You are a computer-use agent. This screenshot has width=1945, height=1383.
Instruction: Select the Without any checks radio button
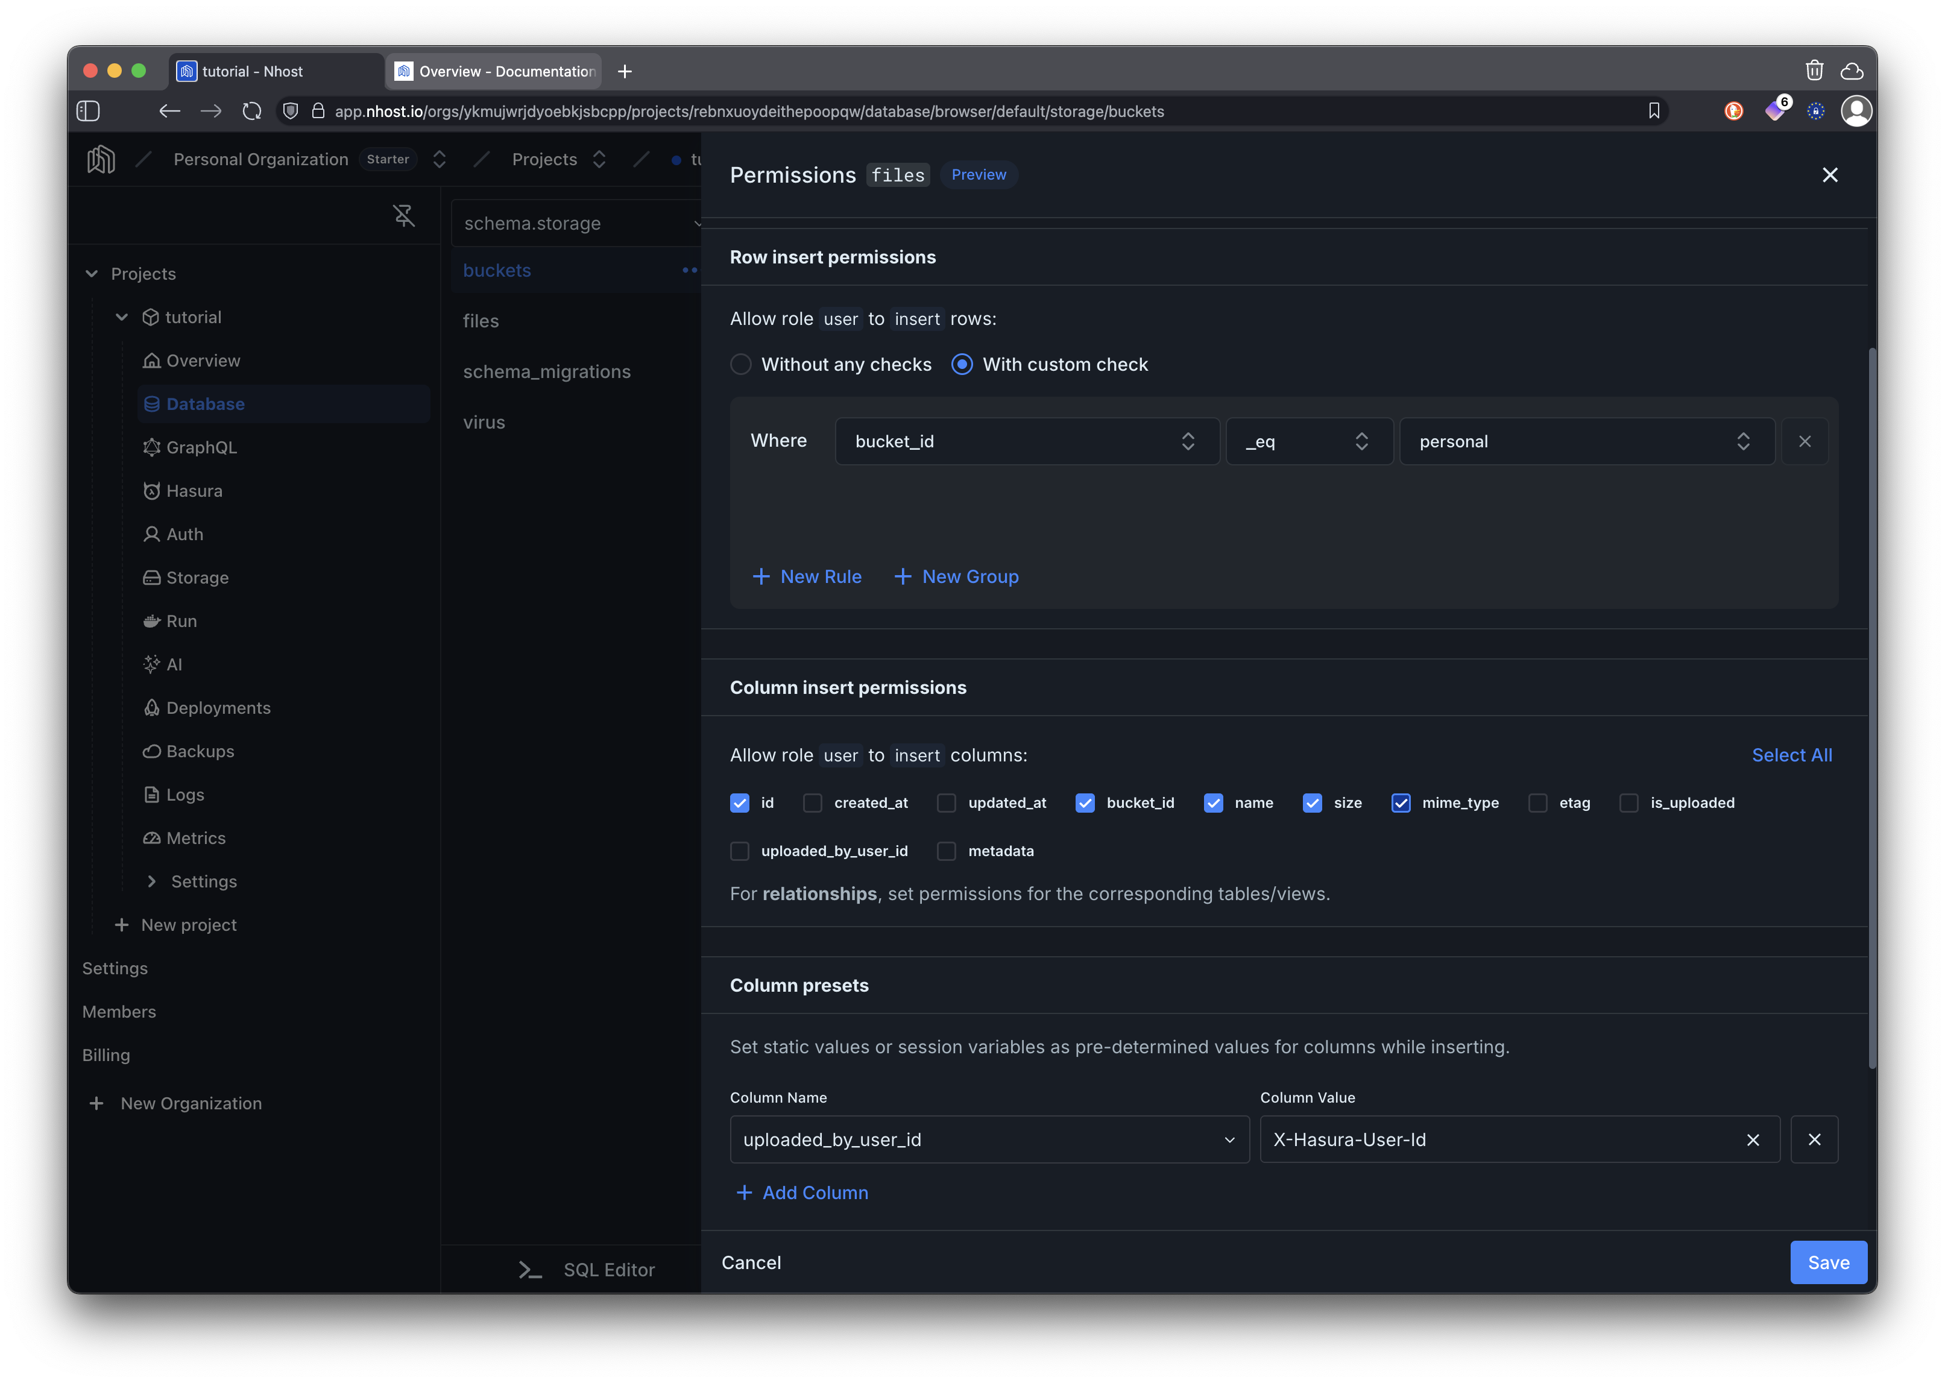click(x=740, y=364)
